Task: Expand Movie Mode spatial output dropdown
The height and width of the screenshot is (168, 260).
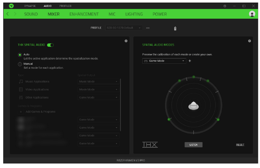Action: pos(98,89)
